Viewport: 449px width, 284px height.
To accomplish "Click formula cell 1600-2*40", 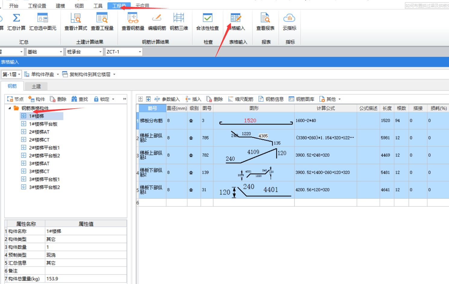I will point(326,121).
